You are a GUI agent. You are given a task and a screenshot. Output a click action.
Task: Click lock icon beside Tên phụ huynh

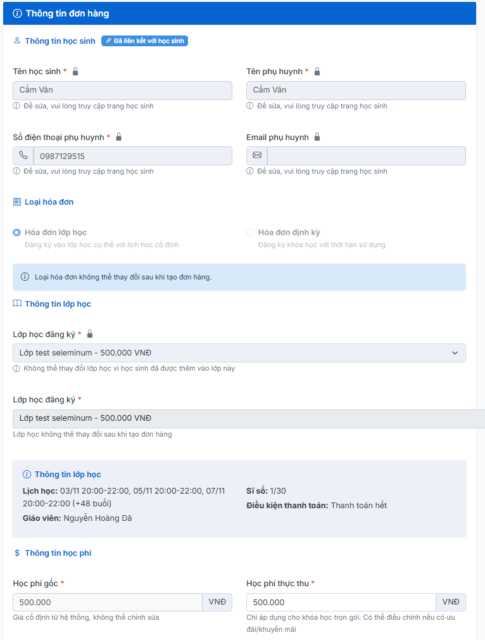click(317, 72)
